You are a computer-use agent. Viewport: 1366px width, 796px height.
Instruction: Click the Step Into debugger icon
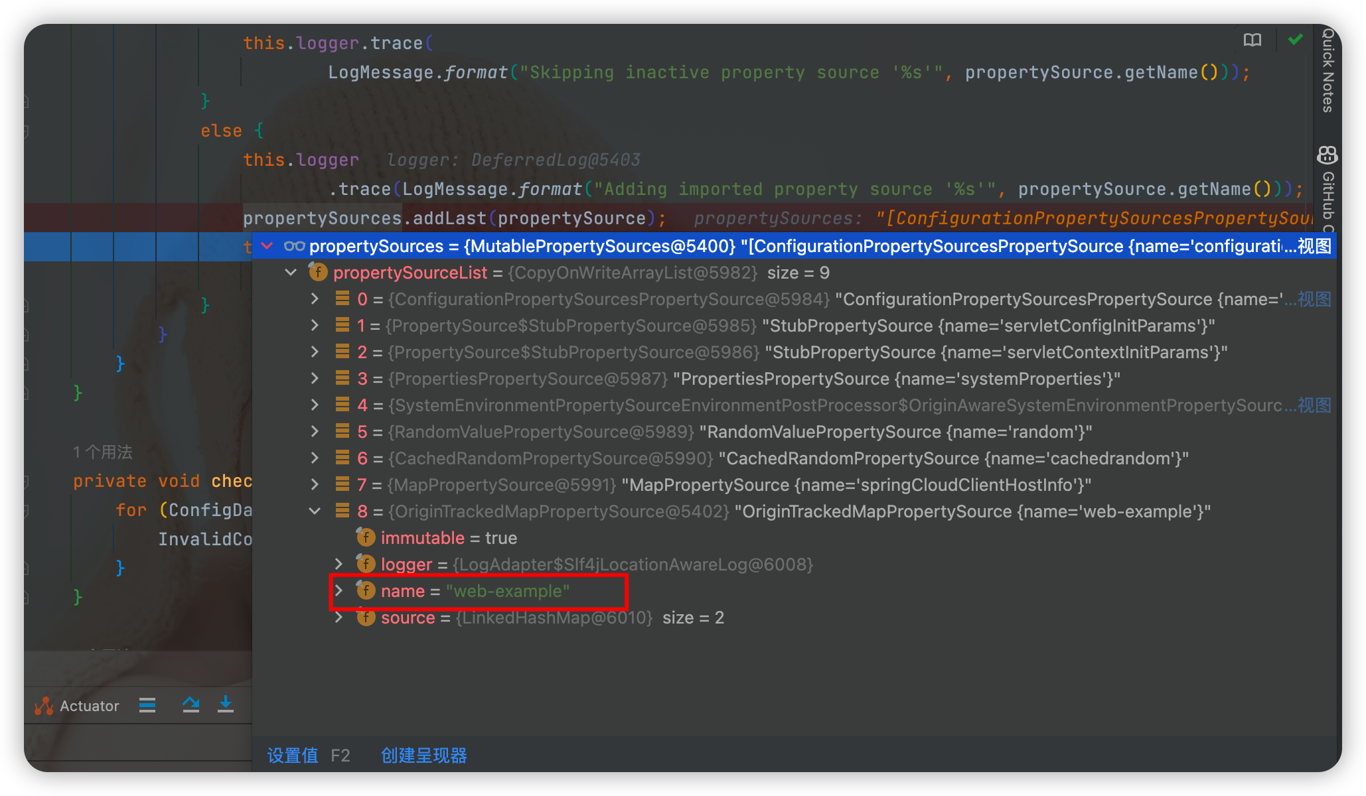click(x=226, y=704)
